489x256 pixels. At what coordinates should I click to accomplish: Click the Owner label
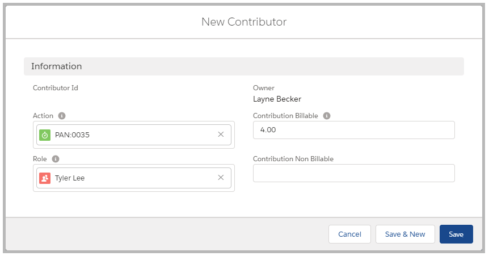264,88
